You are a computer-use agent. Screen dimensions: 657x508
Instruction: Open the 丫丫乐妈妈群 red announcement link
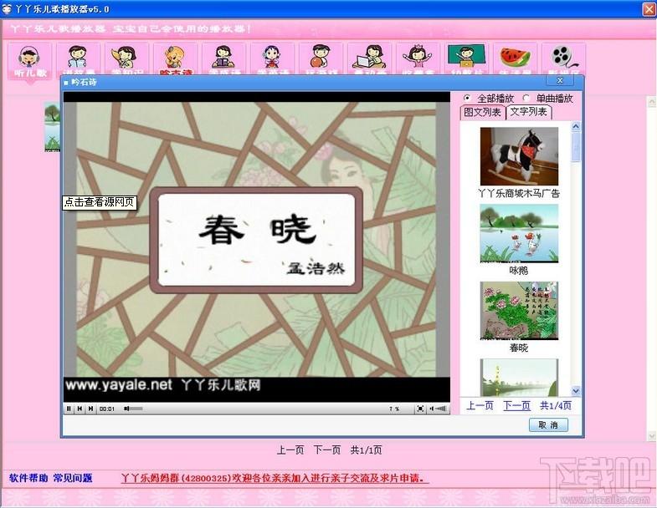click(275, 478)
